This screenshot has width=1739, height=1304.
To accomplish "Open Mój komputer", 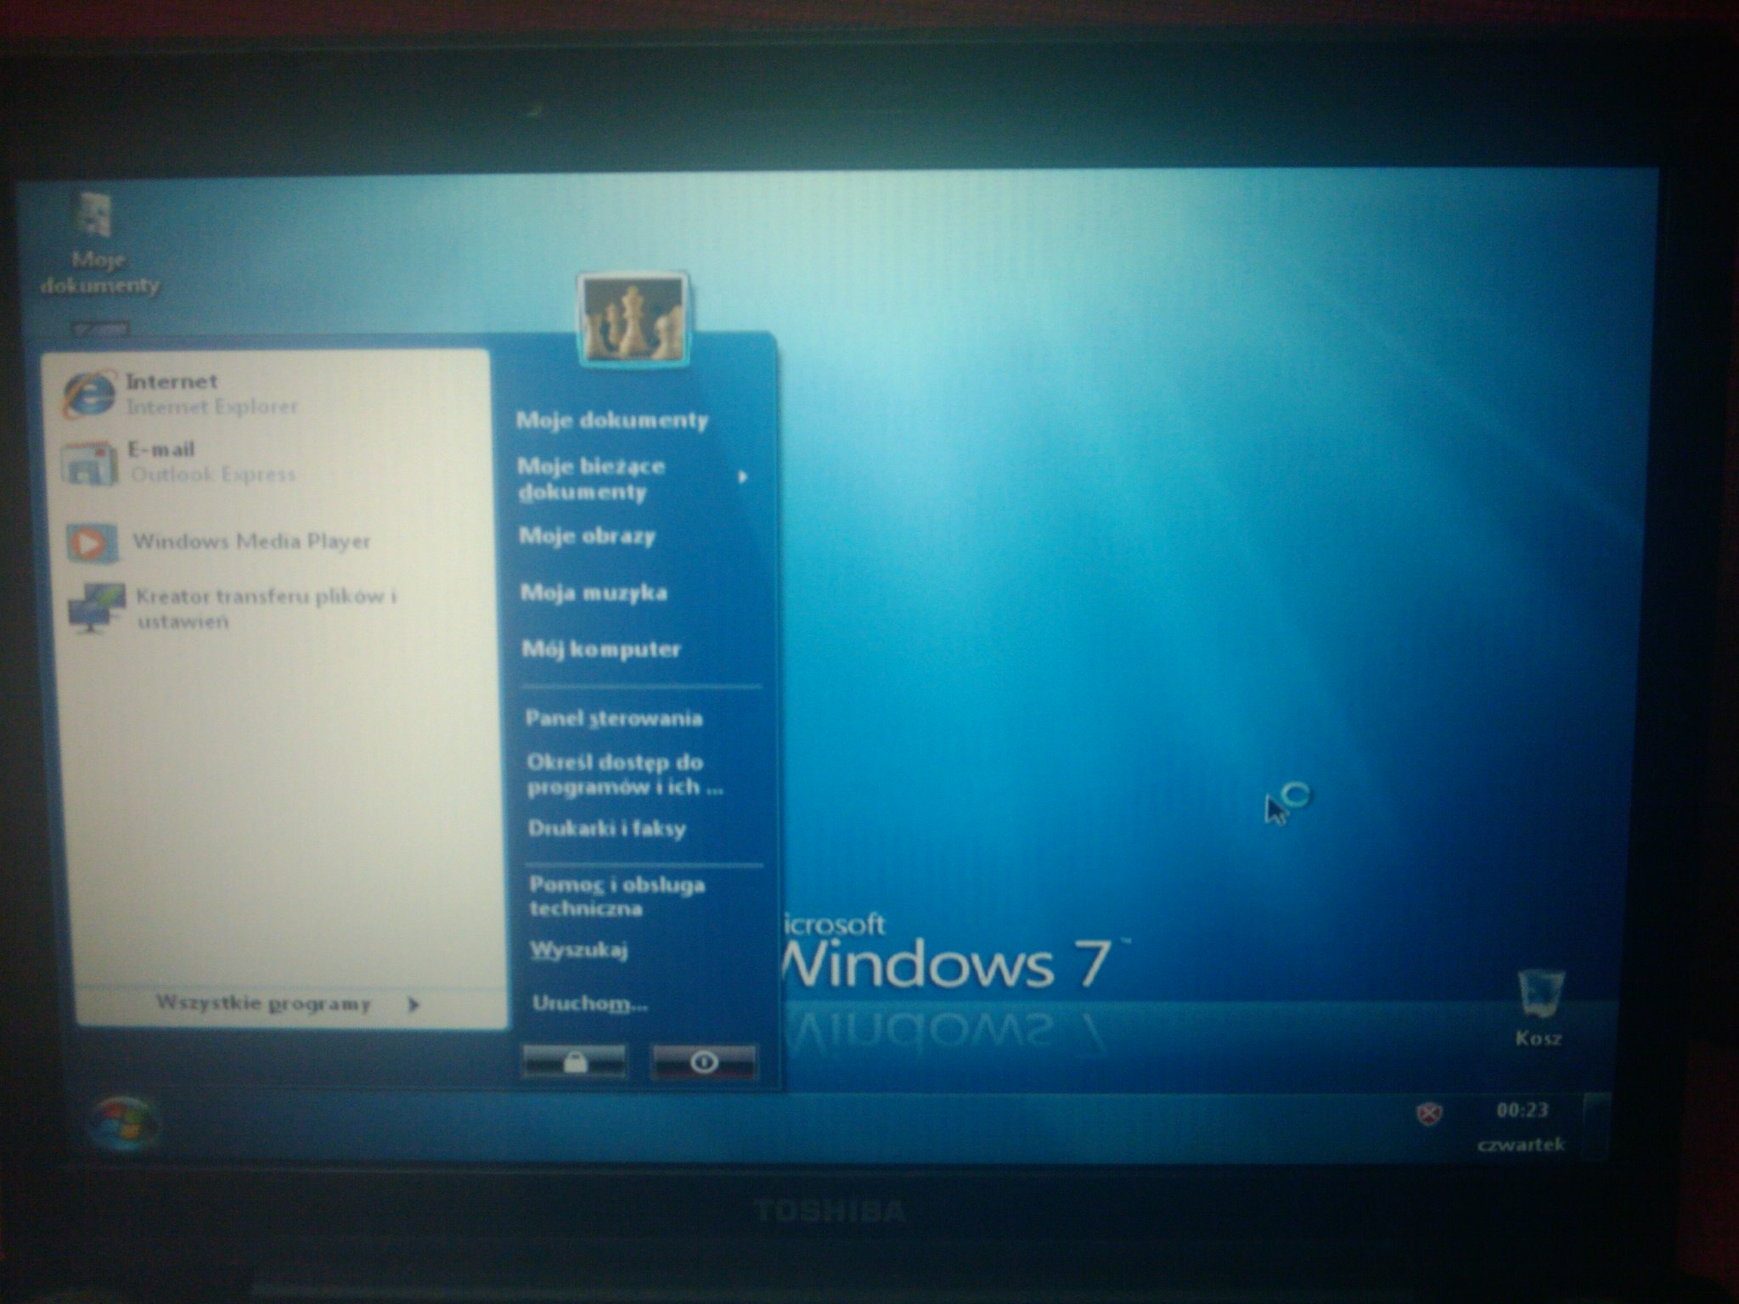I will point(601,649).
